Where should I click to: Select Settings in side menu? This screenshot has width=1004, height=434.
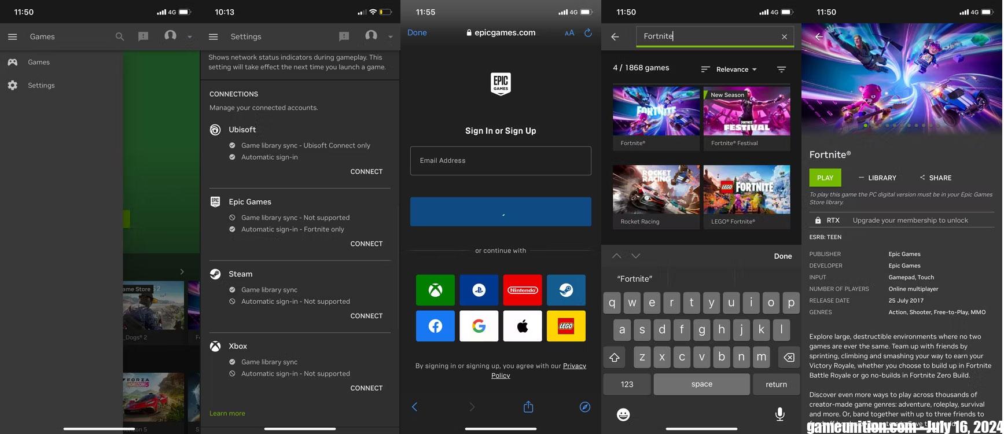tap(41, 85)
